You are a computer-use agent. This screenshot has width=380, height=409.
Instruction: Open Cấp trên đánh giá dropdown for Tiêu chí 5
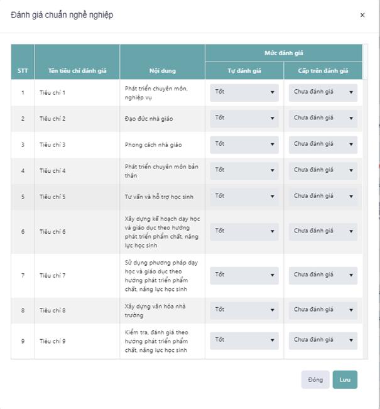click(323, 197)
